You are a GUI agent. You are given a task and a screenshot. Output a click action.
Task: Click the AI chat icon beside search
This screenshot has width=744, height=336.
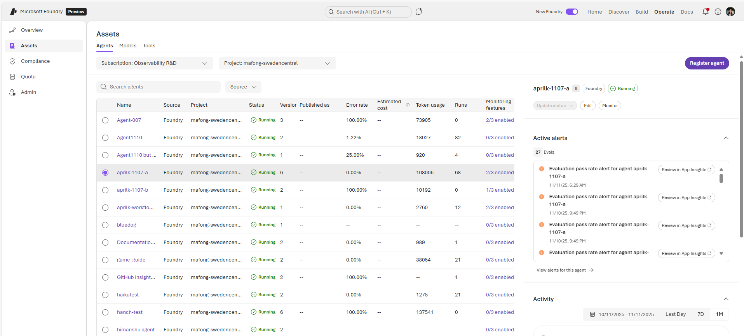(x=419, y=12)
